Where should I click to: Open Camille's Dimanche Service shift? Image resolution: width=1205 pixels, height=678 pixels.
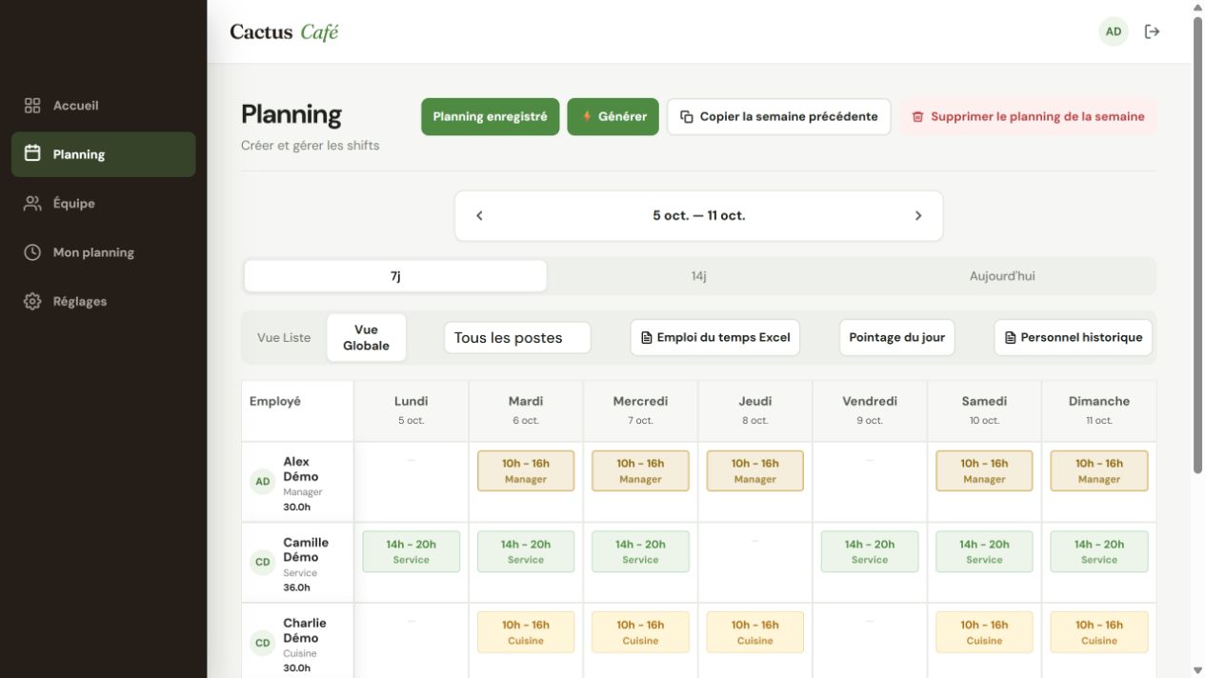point(1099,551)
